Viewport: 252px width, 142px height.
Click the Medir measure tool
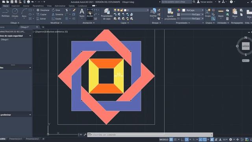coord(221,13)
